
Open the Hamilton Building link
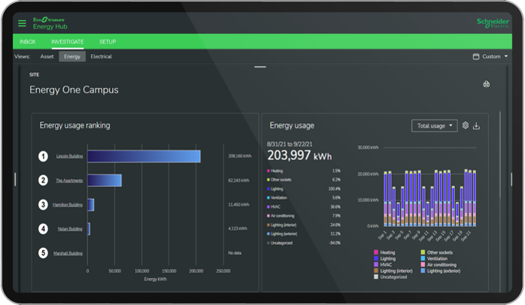(67, 204)
